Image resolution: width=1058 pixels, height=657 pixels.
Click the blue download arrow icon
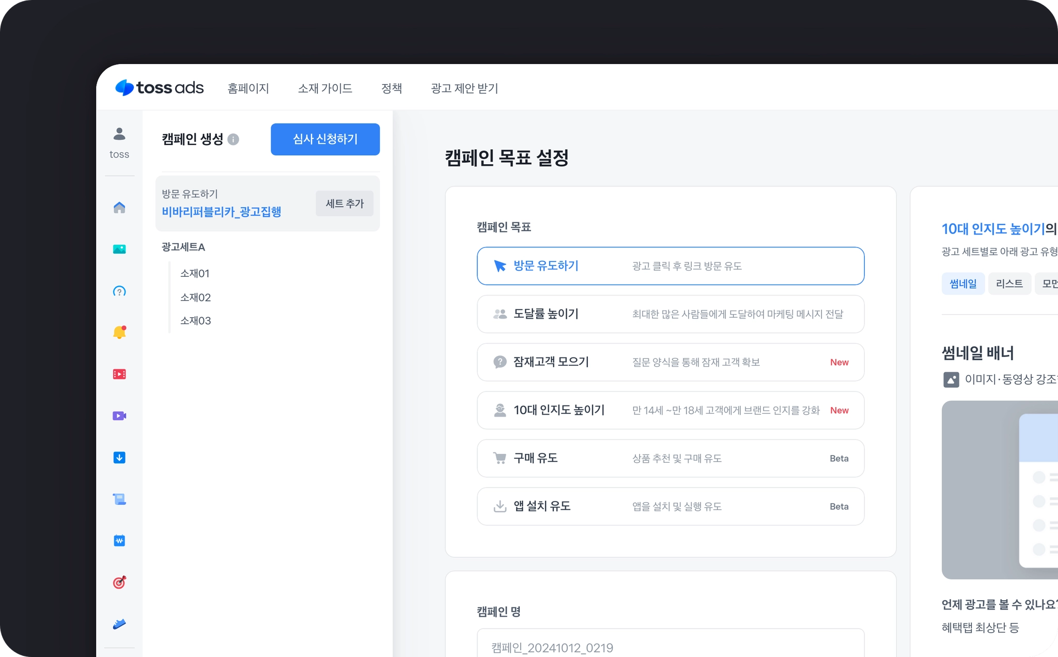pos(119,458)
